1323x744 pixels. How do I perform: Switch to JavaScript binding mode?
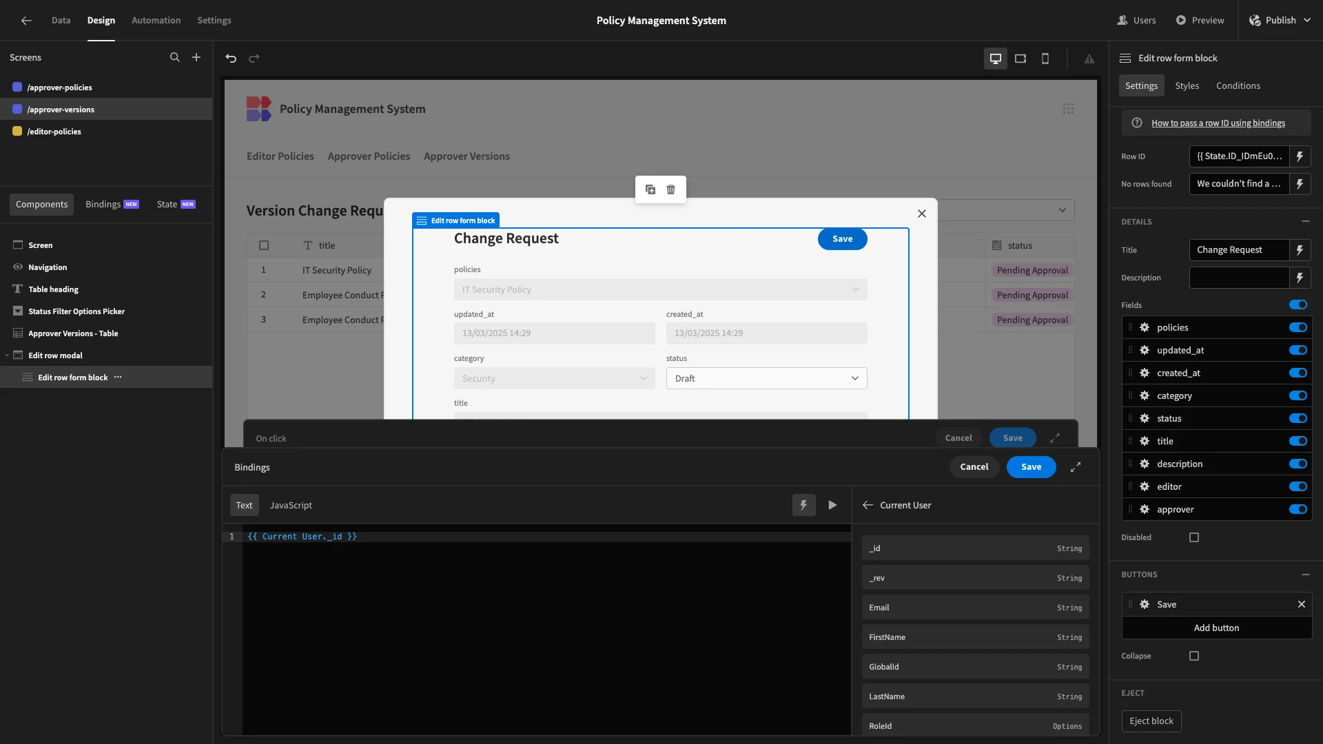coord(291,506)
